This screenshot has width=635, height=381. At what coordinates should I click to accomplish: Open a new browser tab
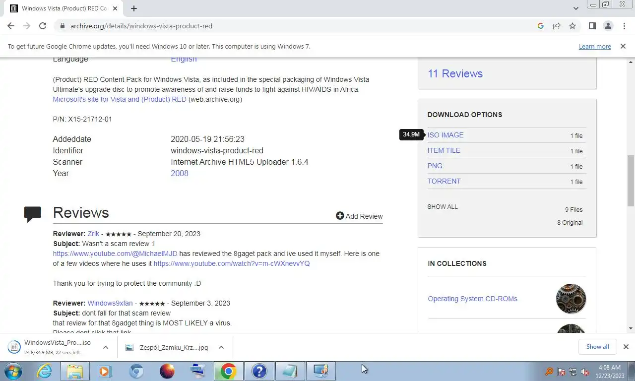click(x=134, y=8)
